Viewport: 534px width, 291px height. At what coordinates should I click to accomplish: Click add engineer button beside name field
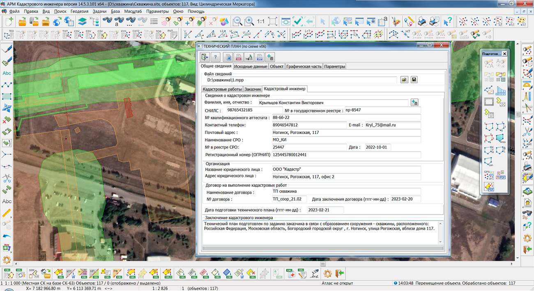click(x=414, y=102)
